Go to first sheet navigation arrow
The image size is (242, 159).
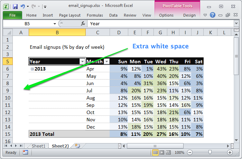click(x=6, y=146)
